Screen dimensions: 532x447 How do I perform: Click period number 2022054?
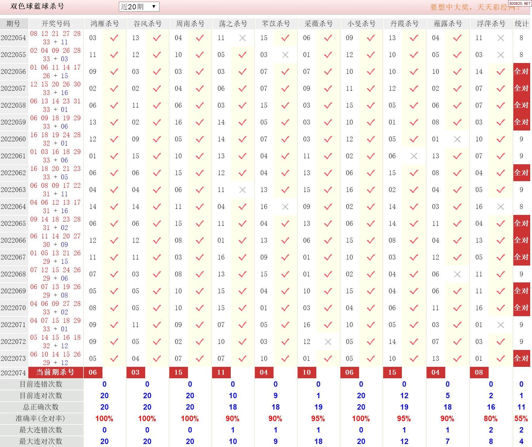pyautogui.click(x=14, y=38)
